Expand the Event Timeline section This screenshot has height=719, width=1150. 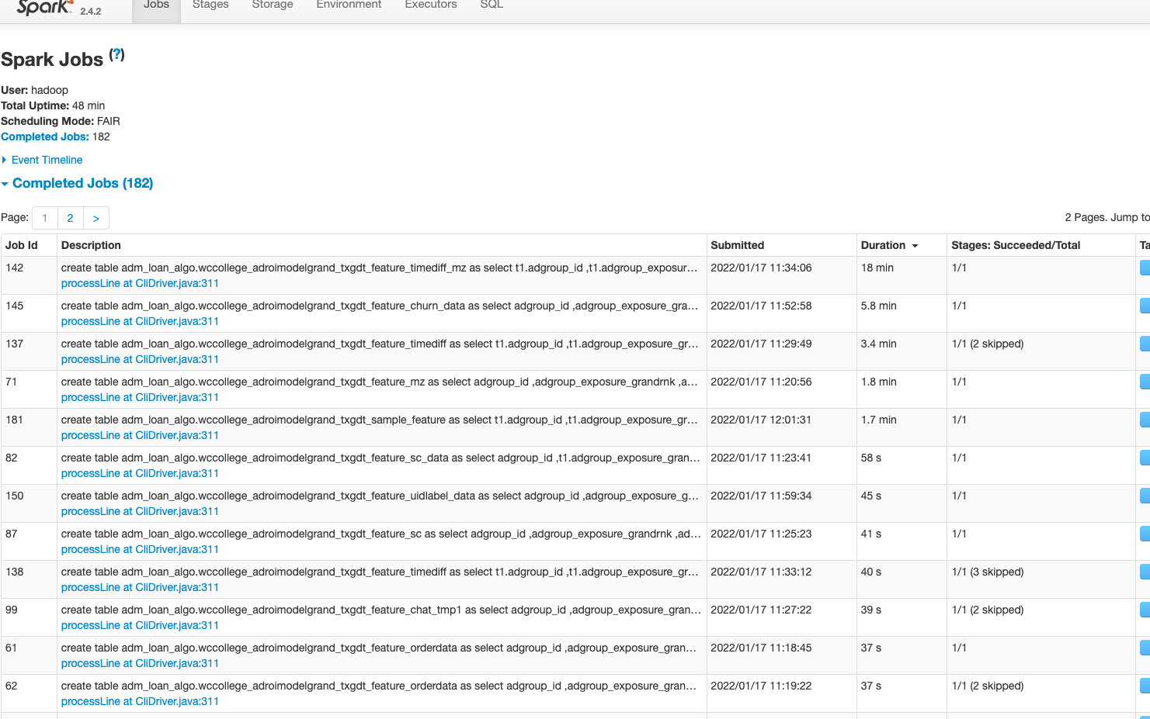point(47,160)
